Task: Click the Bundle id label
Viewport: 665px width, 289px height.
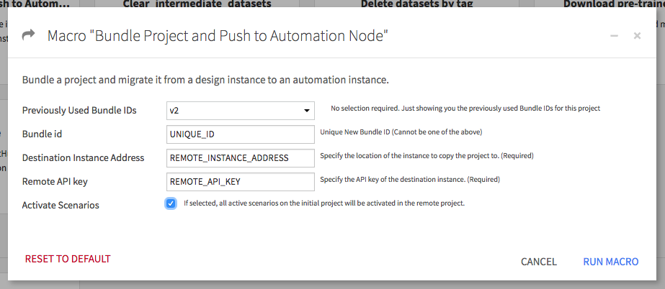Action: point(42,134)
